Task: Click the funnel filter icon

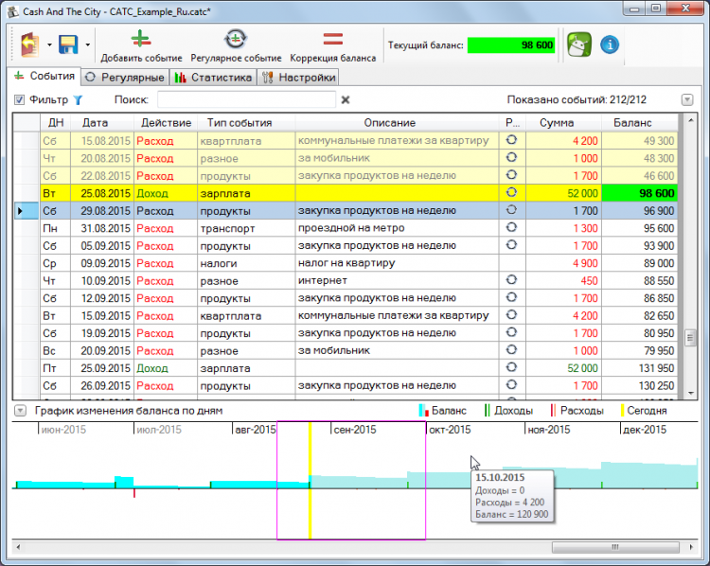Action: (79, 99)
